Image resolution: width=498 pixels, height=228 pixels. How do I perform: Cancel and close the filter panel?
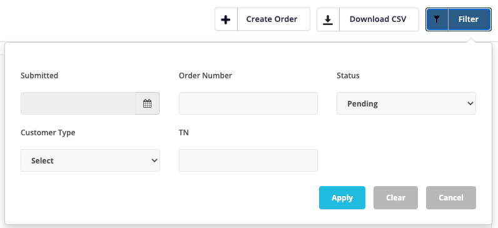[450, 197]
